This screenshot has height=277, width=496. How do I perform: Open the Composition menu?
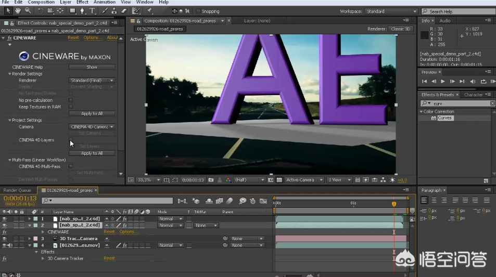(41, 2)
